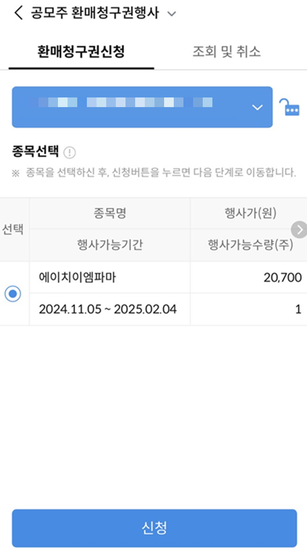Open the 공모주 환매청구권행사 title dropdown

tap(171, 14)
